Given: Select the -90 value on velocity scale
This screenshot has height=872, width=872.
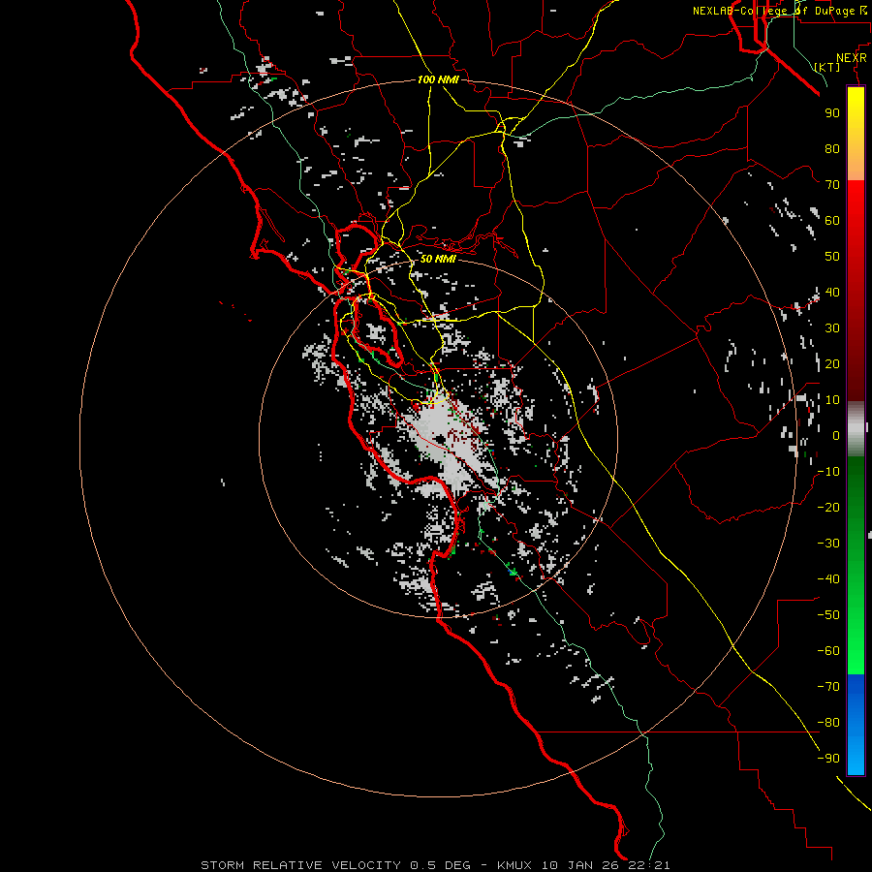Looking at the screenshot, I should coord(828,759).
